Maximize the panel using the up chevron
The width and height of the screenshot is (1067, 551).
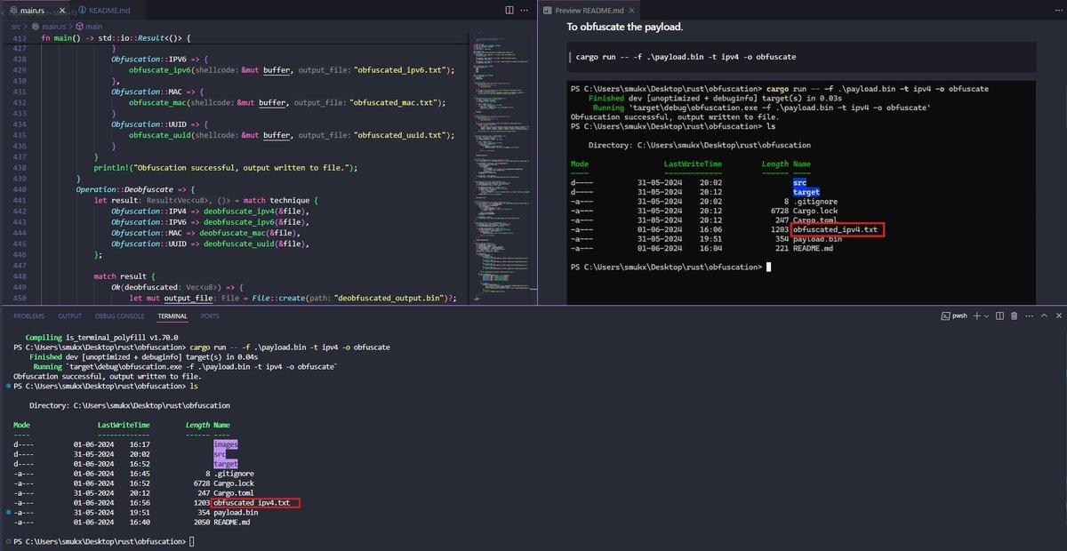(x=1042, y=315)
